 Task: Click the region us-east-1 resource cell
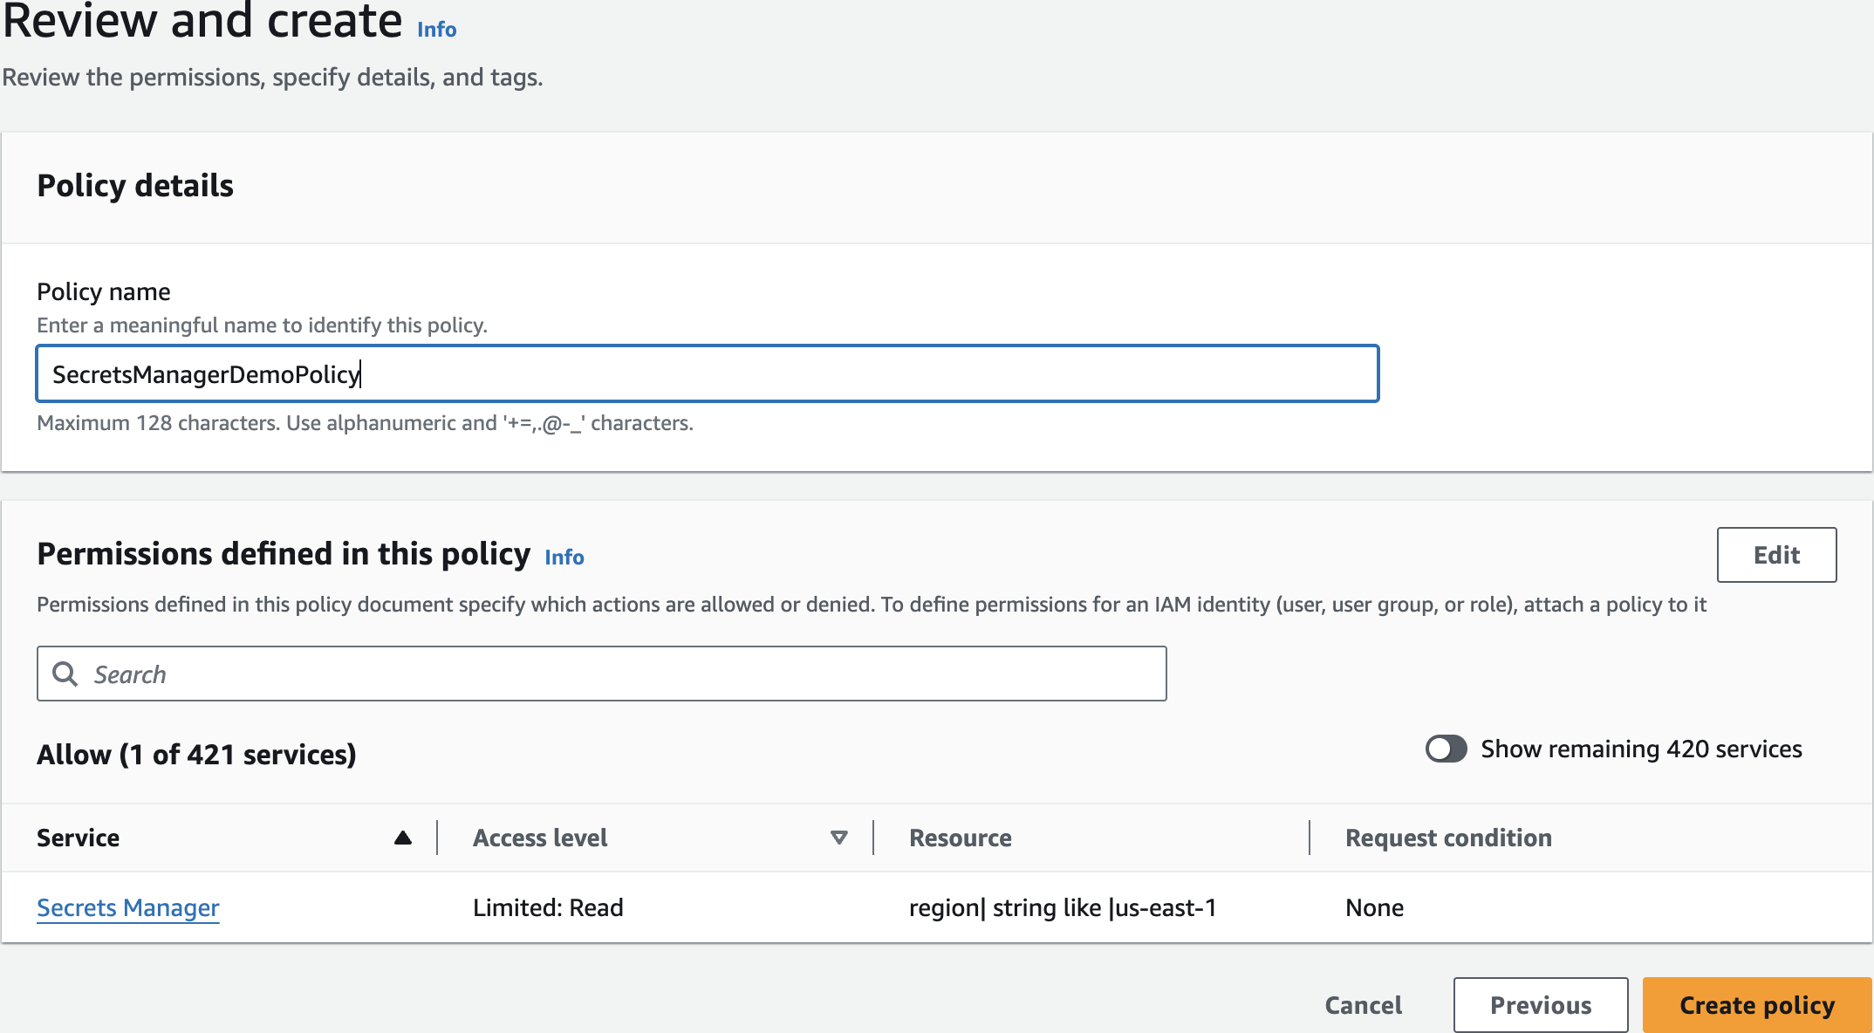tap(1062, 907)
